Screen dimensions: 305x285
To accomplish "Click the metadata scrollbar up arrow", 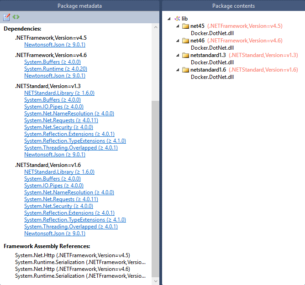I will (156, 27).
